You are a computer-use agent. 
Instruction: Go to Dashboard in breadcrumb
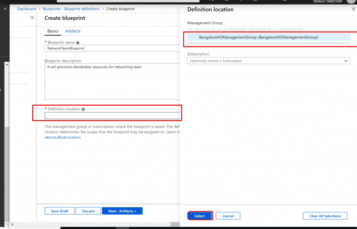(26, 9)
